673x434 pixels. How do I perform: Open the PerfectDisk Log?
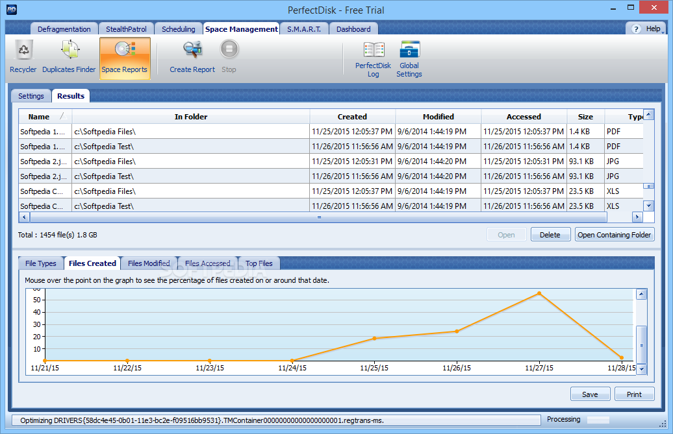(373, 60)
